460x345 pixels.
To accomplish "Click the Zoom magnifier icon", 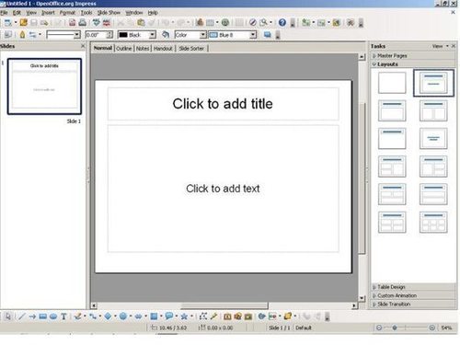I will click(x=263, y=22).
